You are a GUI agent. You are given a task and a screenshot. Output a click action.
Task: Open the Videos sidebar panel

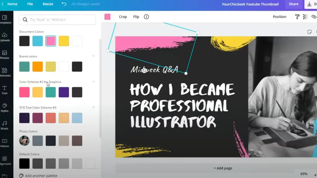tap(5, 143)
